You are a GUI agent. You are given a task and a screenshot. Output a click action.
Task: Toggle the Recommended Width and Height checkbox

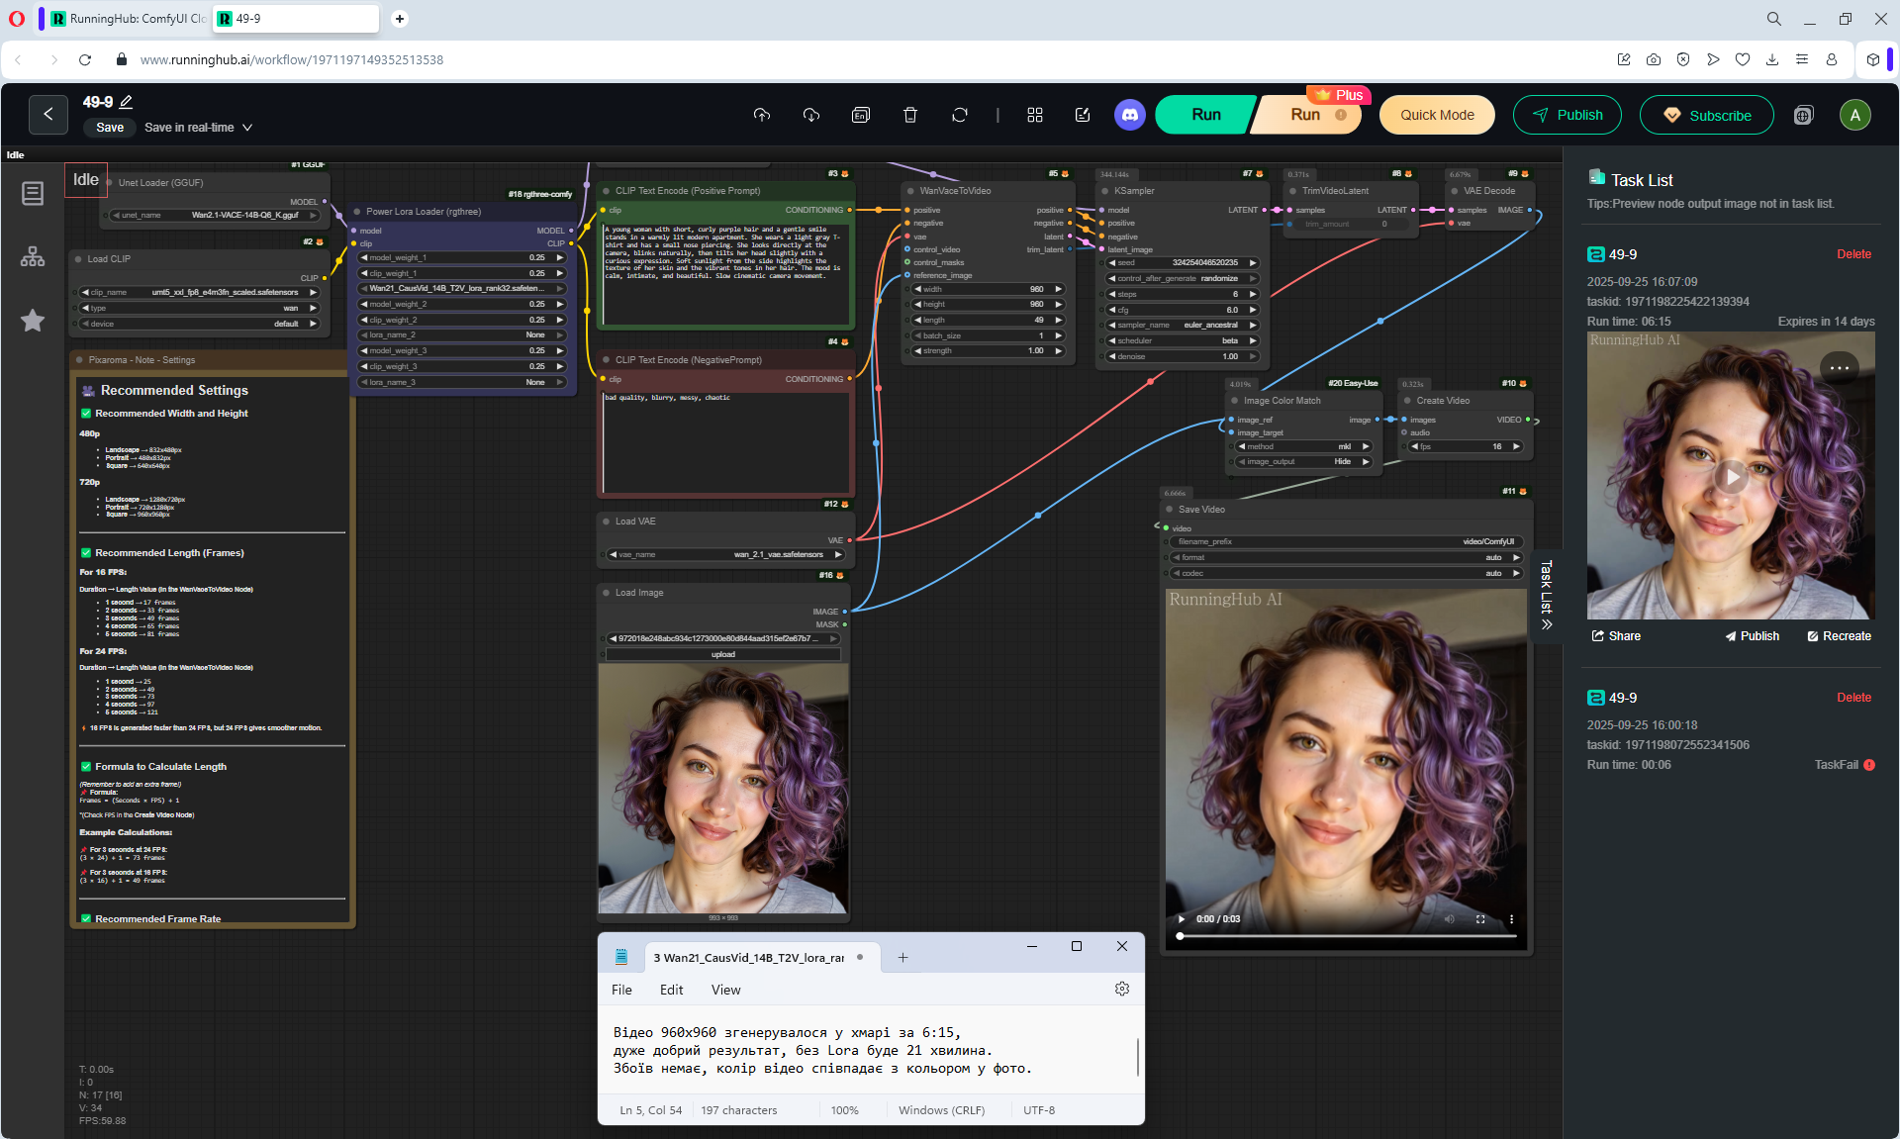point(86,414)
